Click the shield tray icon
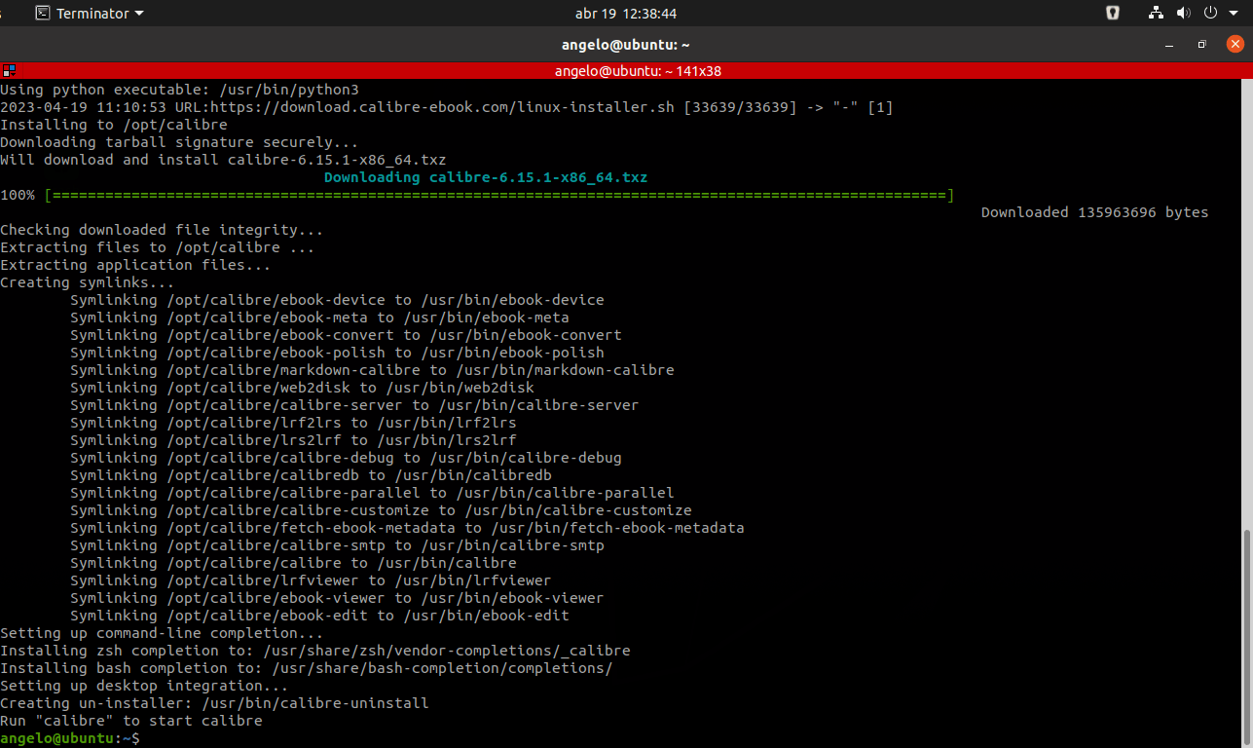The height and width of the screenshot is (748, 1253). click(x=1113, y=14)
